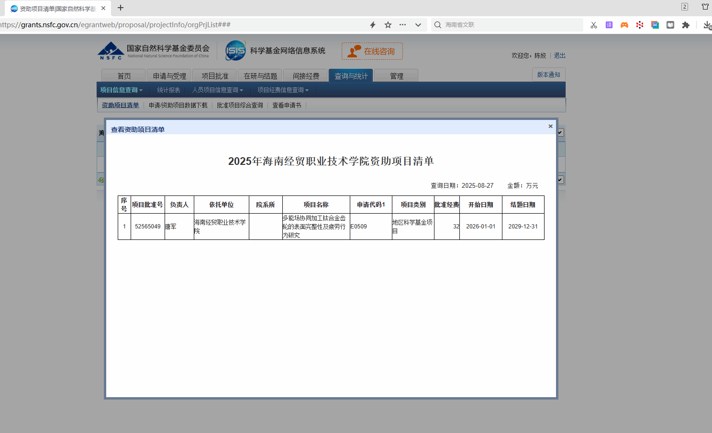Click the 在线咨询 online consultation button
The image size is (712, 433).
(x=372, y=51)
